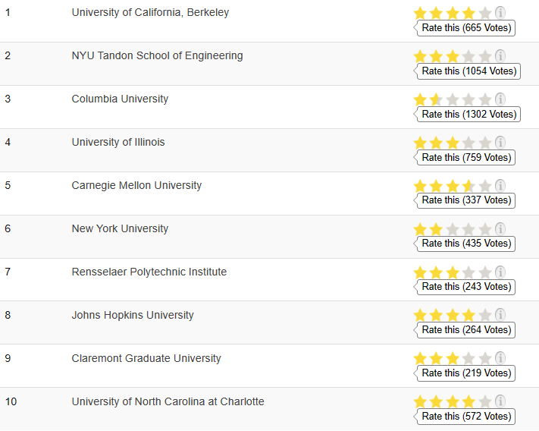
Task: Click info icon beside NYU Tandon rating
Action: click(x=500, y=55)
